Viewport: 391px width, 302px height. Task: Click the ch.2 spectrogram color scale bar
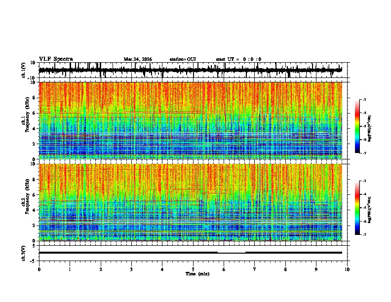(357, 208)
